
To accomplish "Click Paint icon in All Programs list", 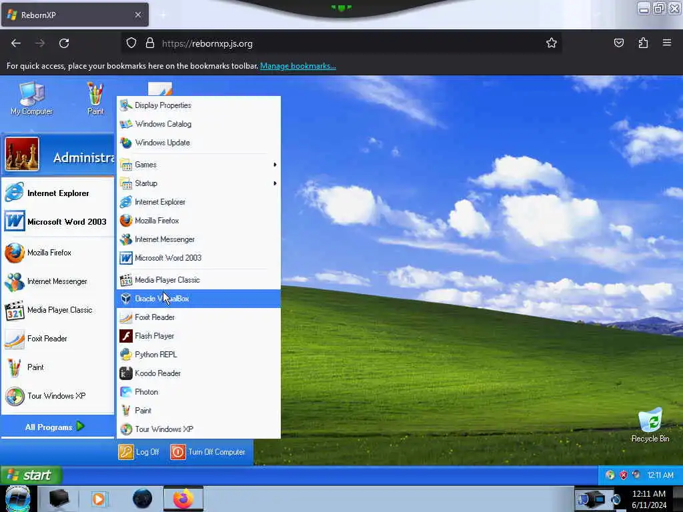I will coord(126,411).
